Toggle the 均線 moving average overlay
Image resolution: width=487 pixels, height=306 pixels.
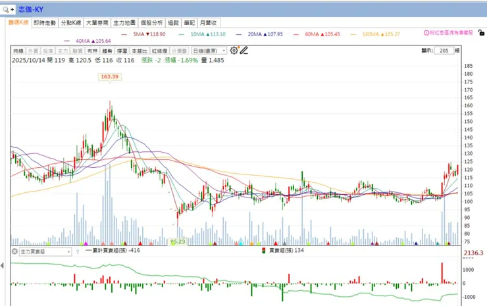pyautogui.click(x=18, y=51)
